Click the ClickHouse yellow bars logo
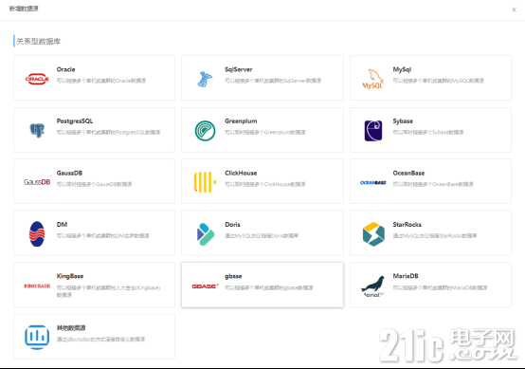This screenshot has width=525, height=369. pos(205,182)
